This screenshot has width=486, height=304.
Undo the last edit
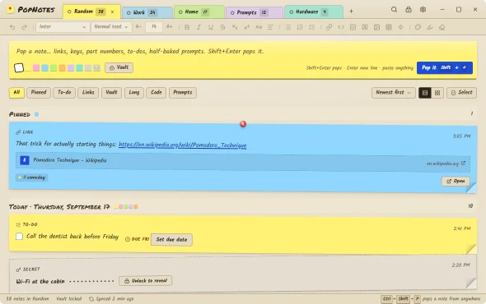coord(12,27)
